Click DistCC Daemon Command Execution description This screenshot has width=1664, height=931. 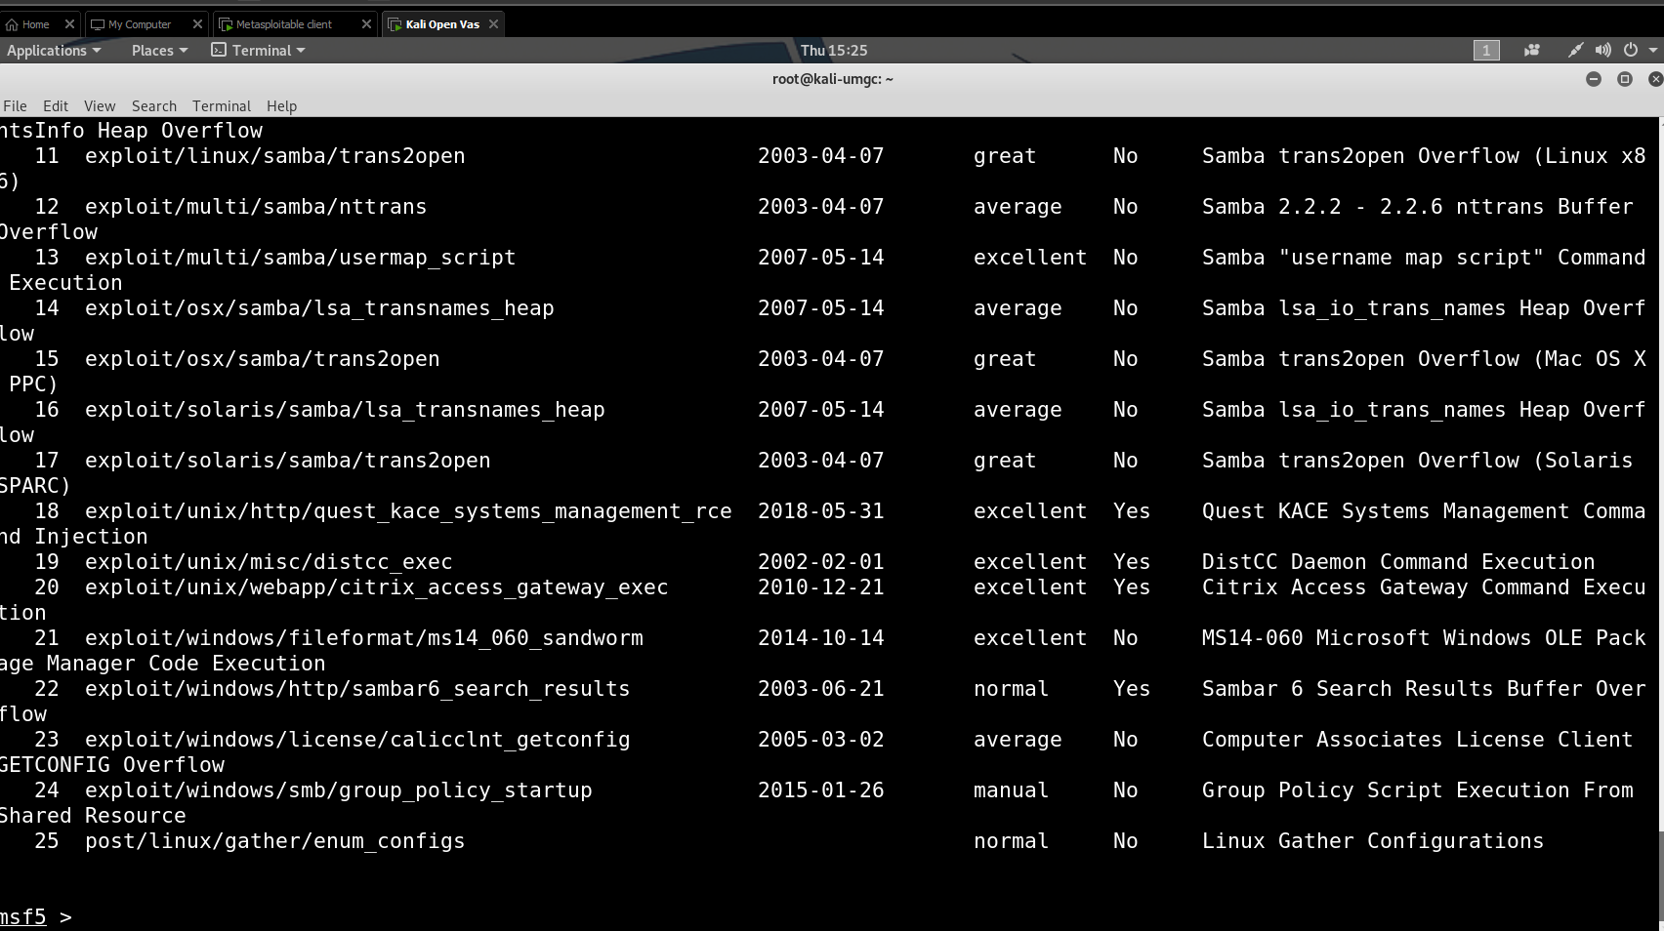1398,562
